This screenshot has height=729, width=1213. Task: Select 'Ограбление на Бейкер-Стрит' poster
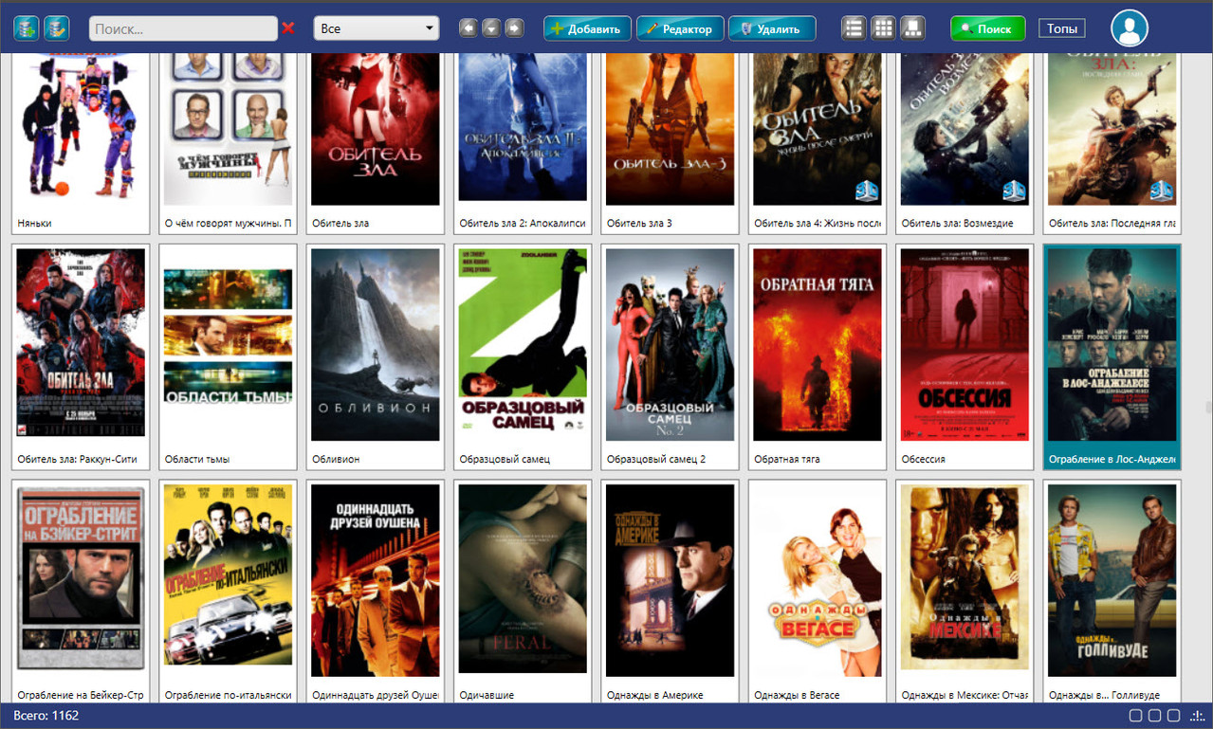[81, 580]
